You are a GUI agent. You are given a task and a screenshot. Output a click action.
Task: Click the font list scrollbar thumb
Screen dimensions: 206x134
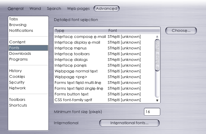[x=157, y=55]
